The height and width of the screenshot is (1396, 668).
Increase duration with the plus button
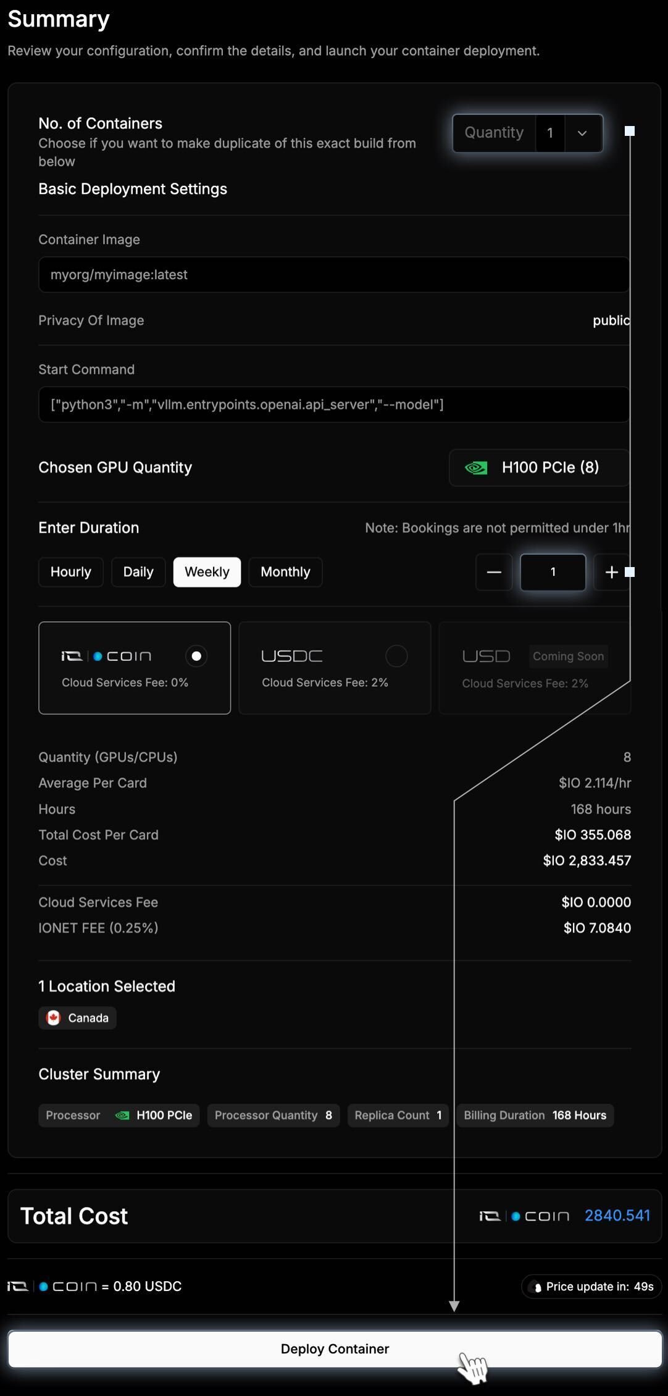[x=611, y=573]
